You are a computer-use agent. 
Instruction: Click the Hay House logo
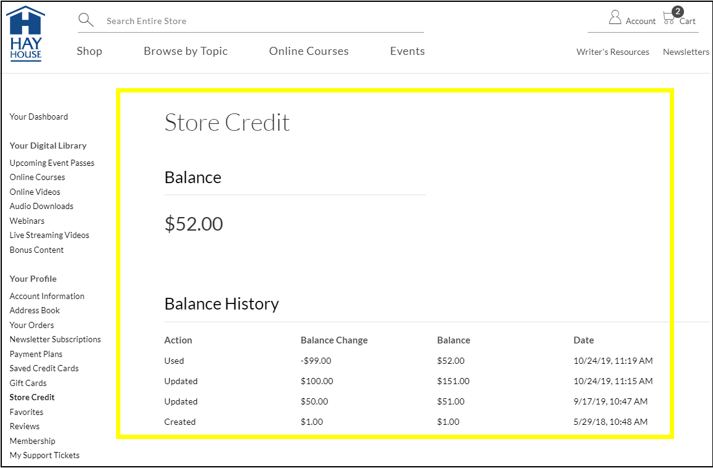coord(25,34)
